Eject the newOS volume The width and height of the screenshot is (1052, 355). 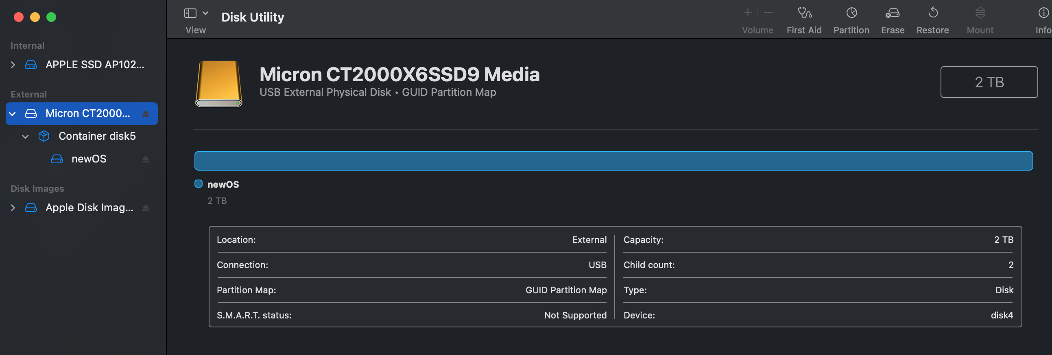tap(146, 159)
